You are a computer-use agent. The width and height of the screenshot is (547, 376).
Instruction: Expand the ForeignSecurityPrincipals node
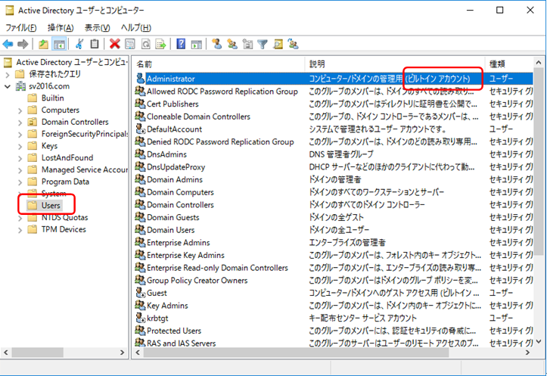click(20, 135)
